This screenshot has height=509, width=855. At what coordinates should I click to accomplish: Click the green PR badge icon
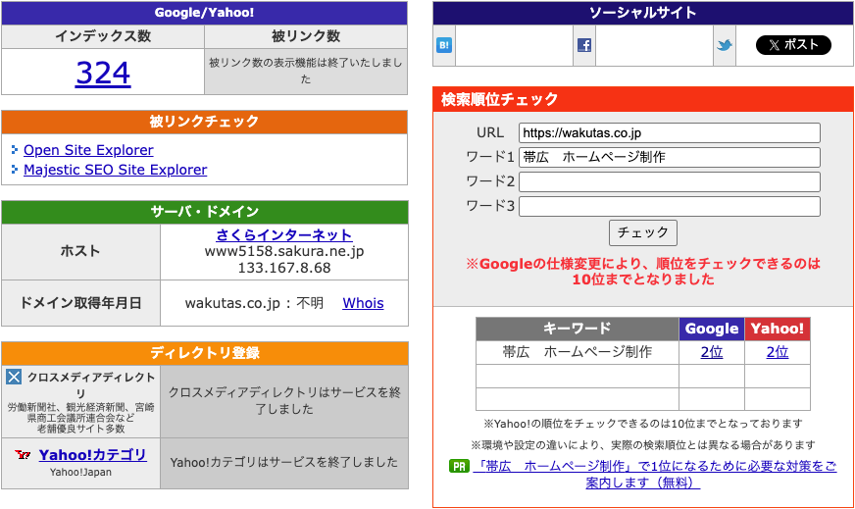pyautogui.click(x=458, y=467)
